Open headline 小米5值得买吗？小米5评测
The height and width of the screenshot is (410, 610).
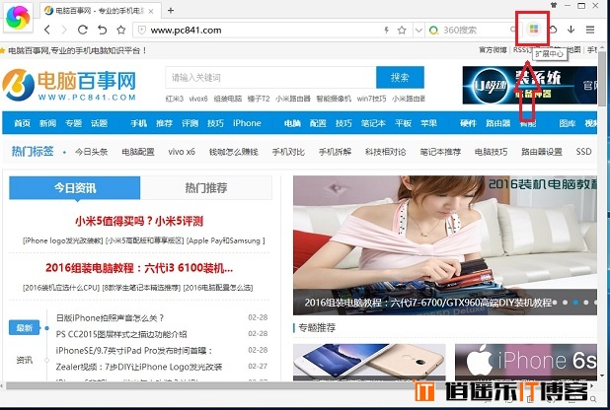pyautogui.click(x=139, y=221)
